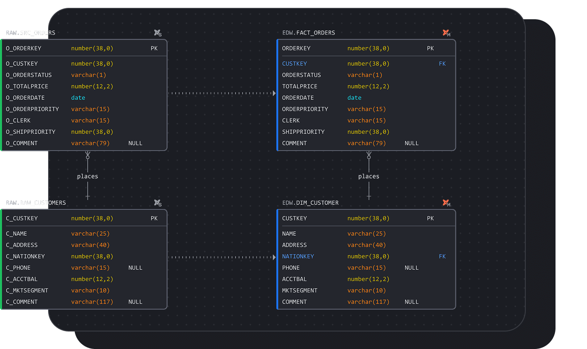Click the source icon above RAW.SRC_ORDERS table

pos(157,33)
